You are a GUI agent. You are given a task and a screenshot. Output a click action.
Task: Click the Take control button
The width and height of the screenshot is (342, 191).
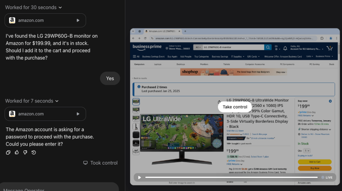coord(235,107)
